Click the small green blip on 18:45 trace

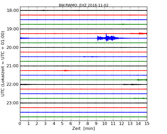click(x=123, y=24)
